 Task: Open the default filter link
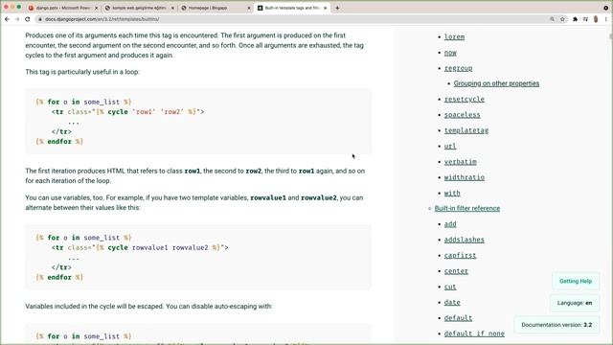tap(458, 318)
